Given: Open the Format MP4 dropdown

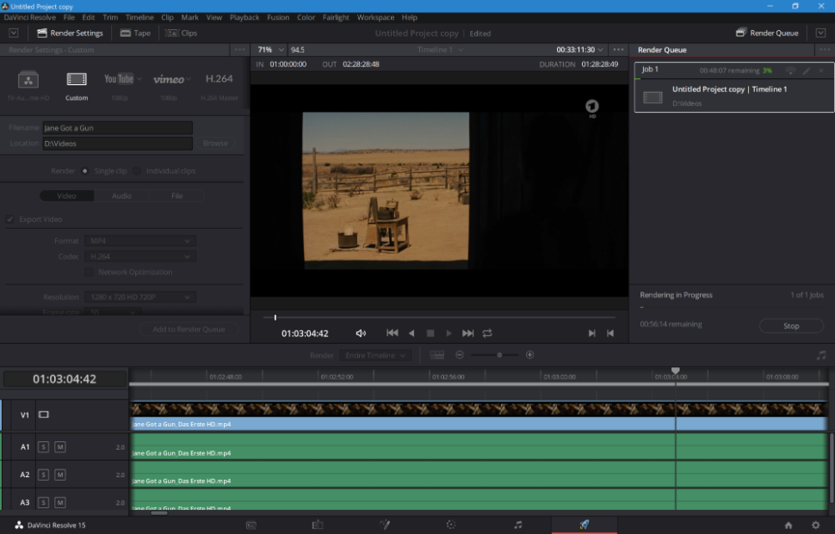Looking at the screenshot, I should [x=140, y=241].
